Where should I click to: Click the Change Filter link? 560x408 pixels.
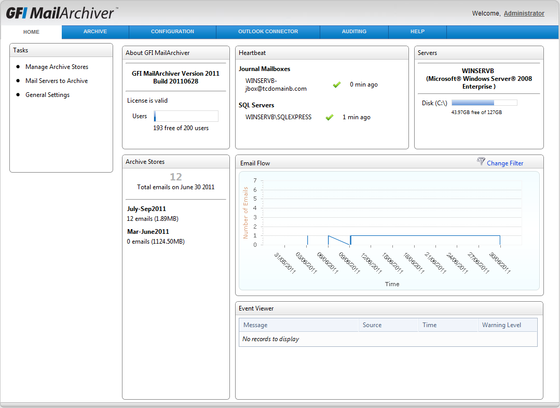click(x=505, y=163)
